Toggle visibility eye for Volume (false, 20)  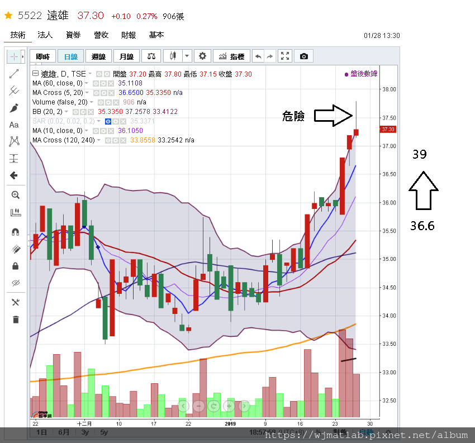101,102
